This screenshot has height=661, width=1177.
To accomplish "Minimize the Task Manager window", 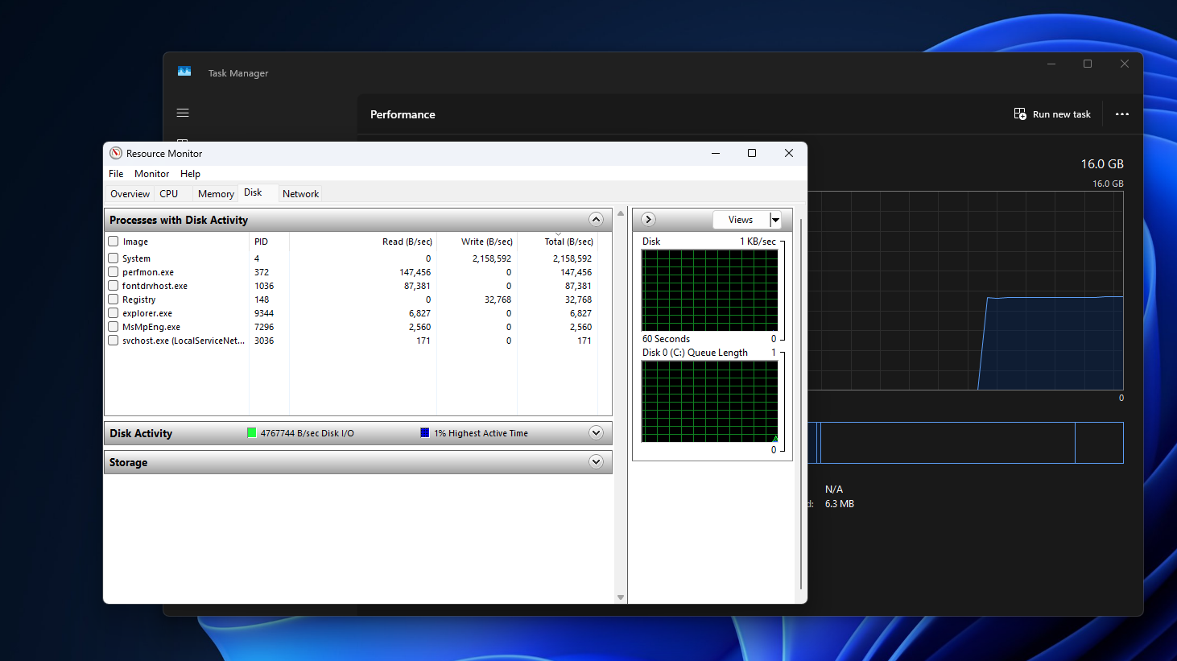I will point(1051,64).
